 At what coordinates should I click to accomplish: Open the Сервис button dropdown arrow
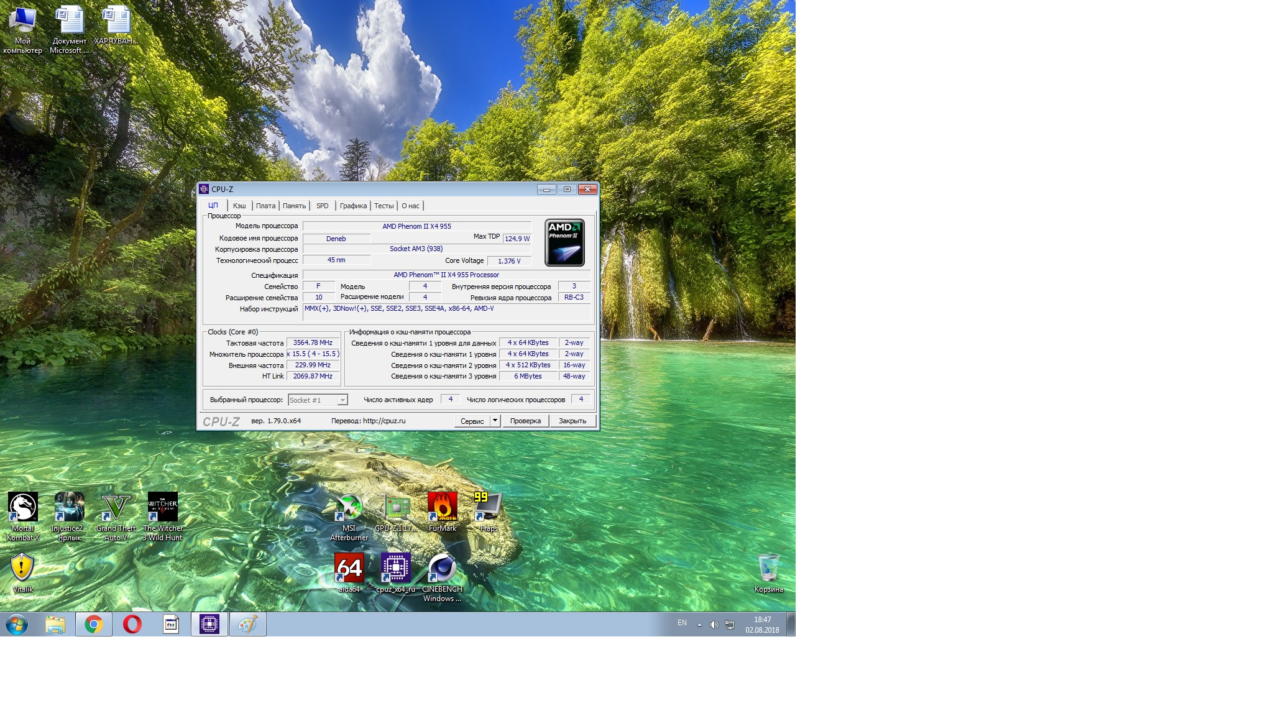click(495, 421)
